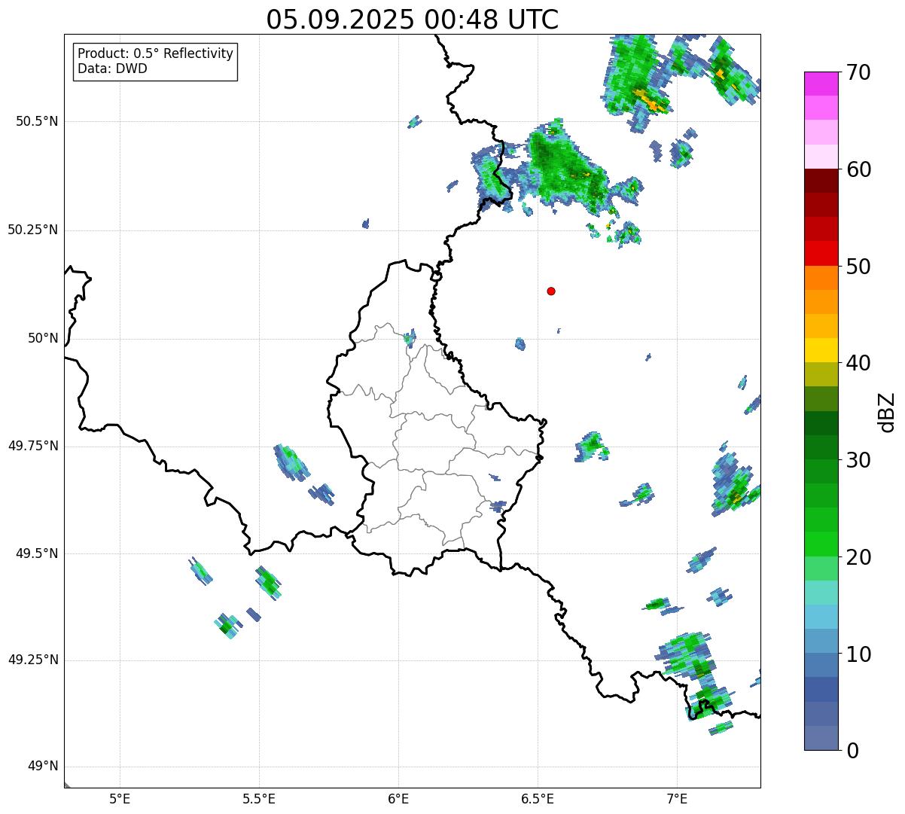Click the bright red 50 dBZ colorbar band
905x814 pixels.
(821, 253)
